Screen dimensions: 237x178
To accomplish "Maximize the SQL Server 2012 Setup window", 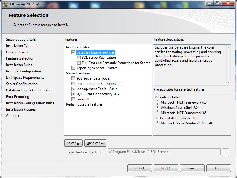I will (x=217, y=3).
